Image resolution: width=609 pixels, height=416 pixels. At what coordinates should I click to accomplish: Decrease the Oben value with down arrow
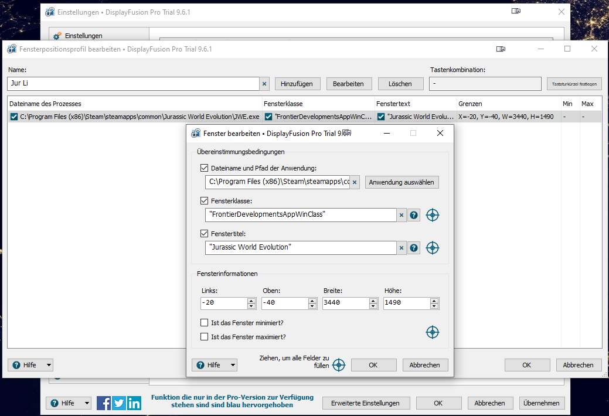[x=312, y=306]
